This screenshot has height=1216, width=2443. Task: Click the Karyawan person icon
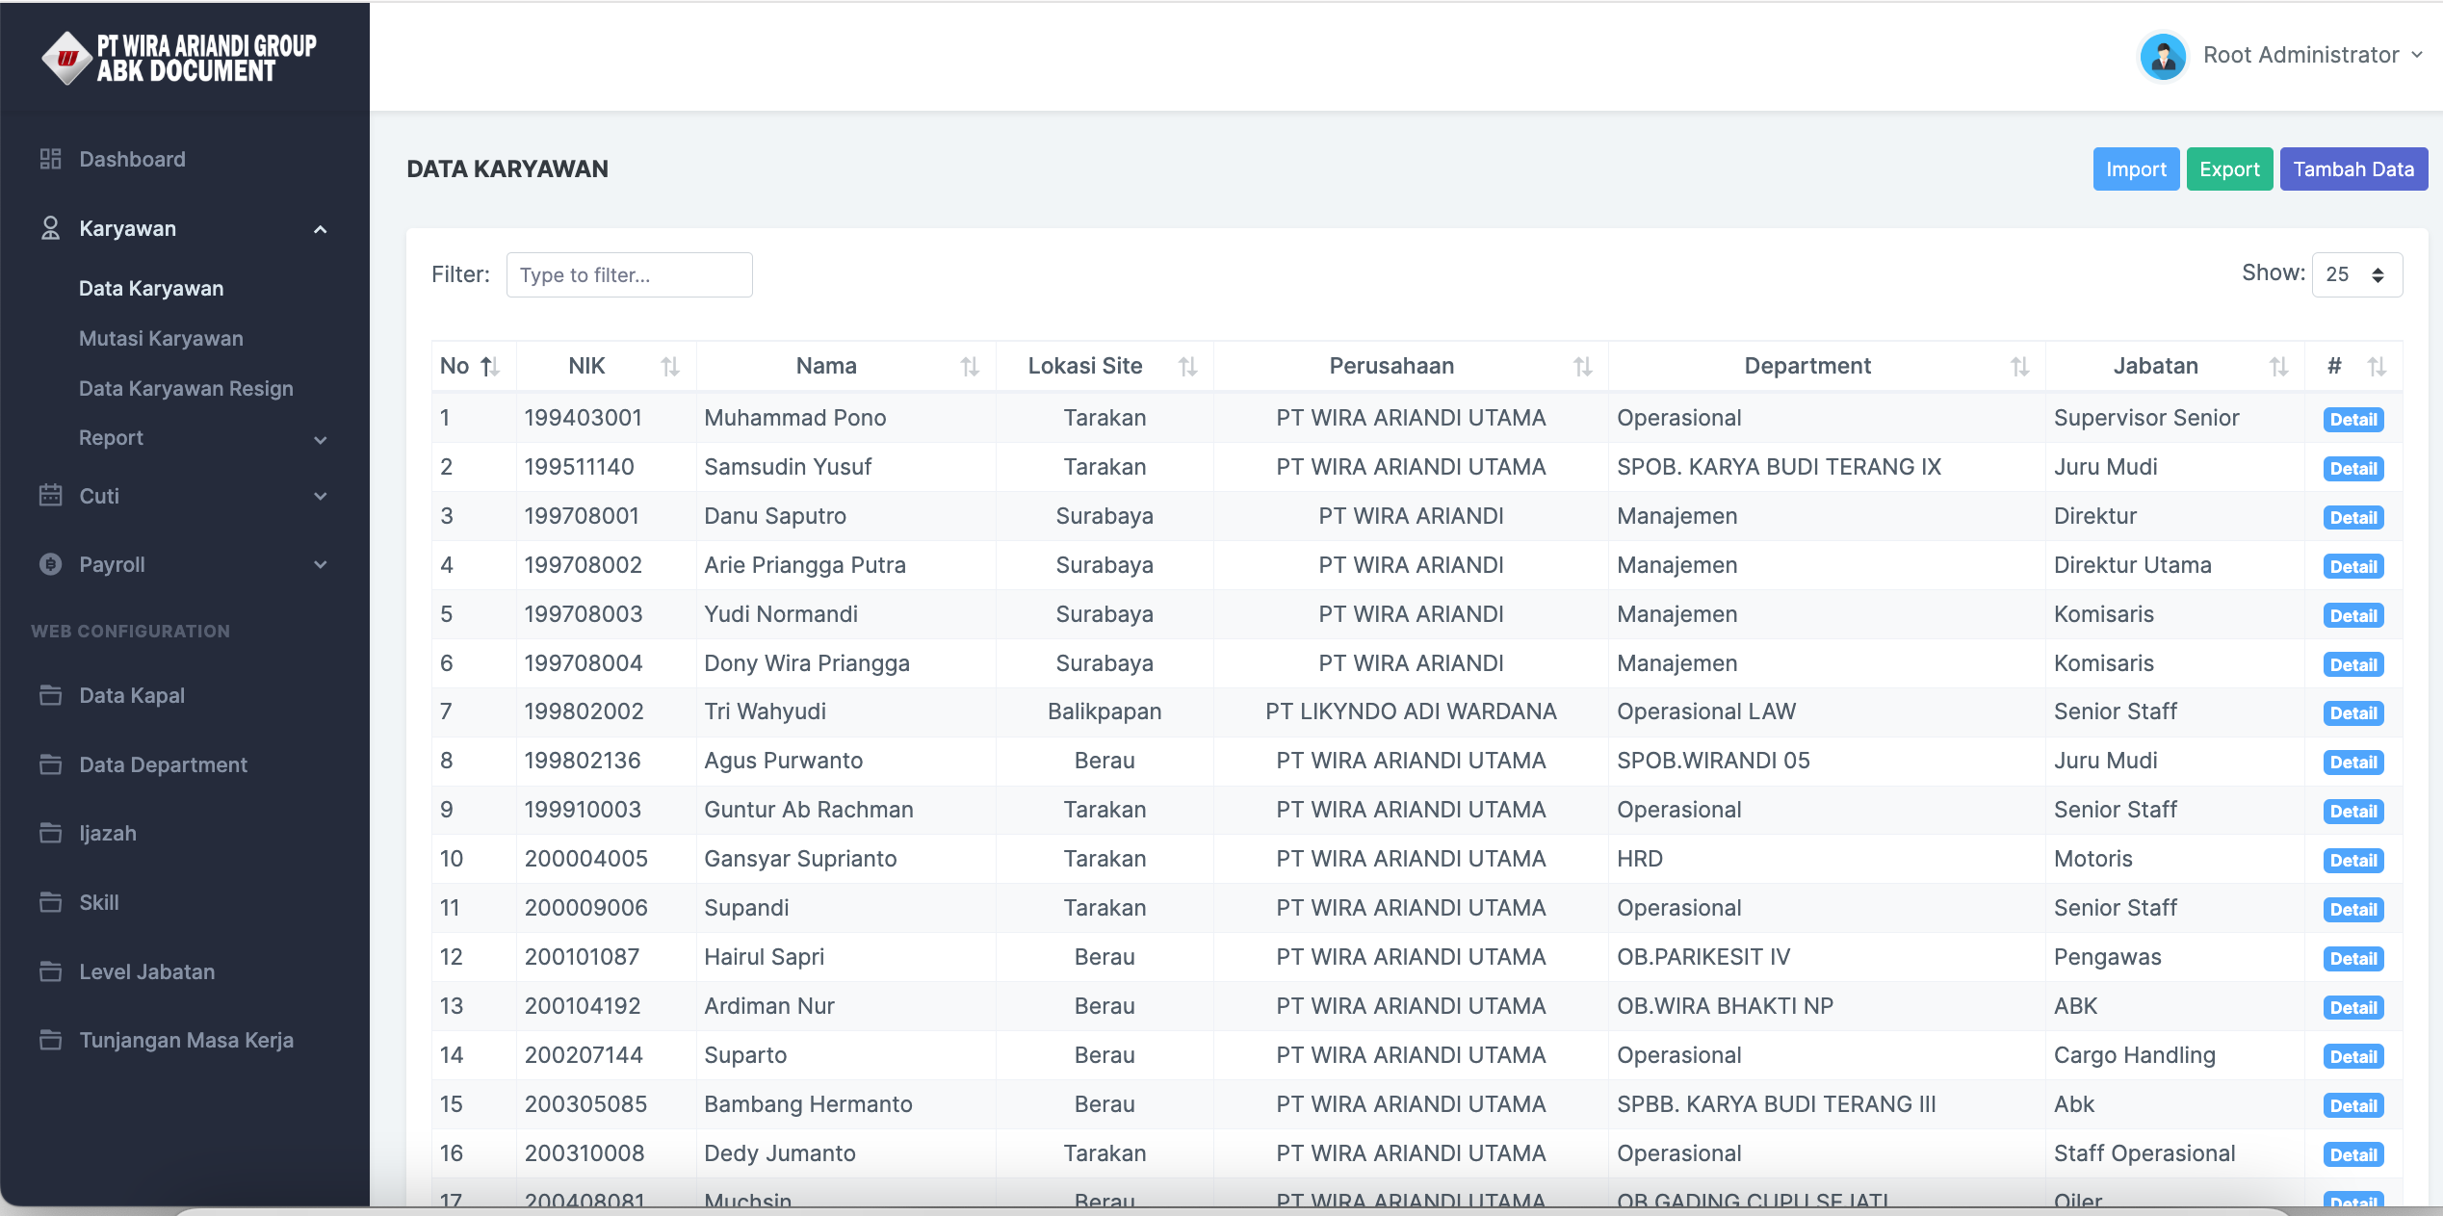[50, 228]
